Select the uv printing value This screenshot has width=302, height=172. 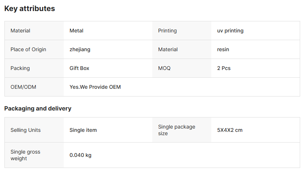pos(230,31)
